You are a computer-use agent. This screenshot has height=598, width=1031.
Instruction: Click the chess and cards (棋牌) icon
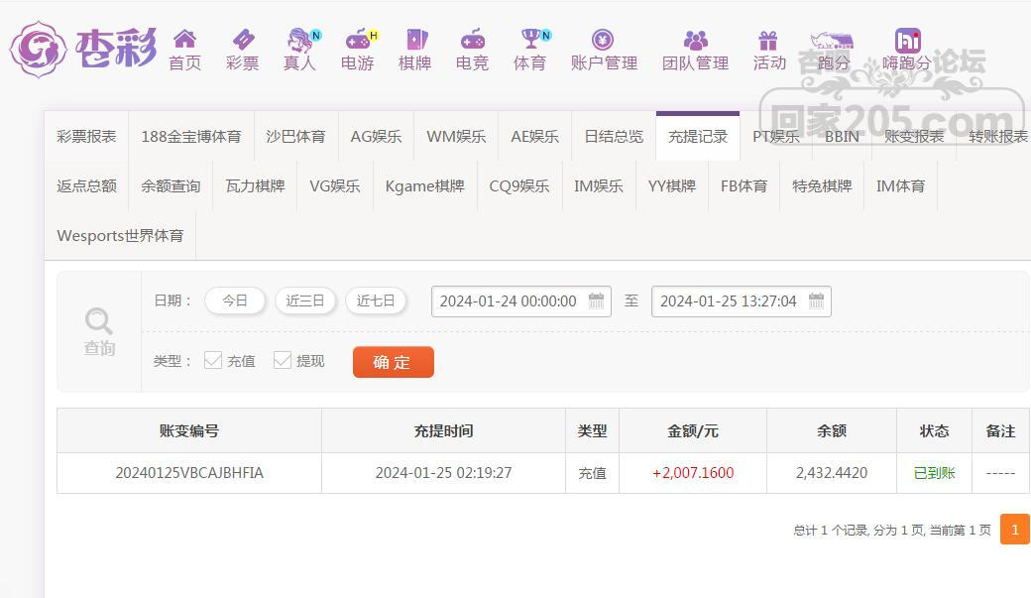pyautogui.click(x=415, y=40)
